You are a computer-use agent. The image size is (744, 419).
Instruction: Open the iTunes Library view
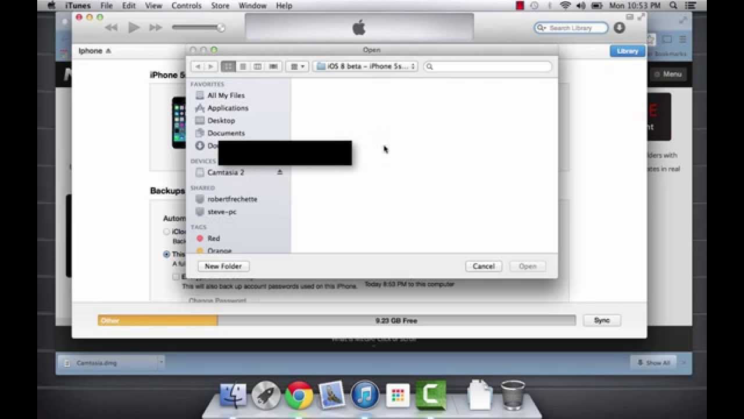tap(627, 51)
